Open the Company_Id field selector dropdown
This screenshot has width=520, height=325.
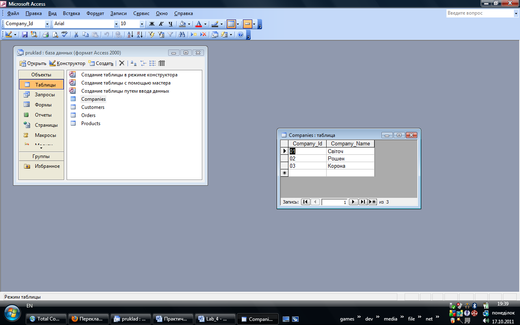(x=48, y=24)
